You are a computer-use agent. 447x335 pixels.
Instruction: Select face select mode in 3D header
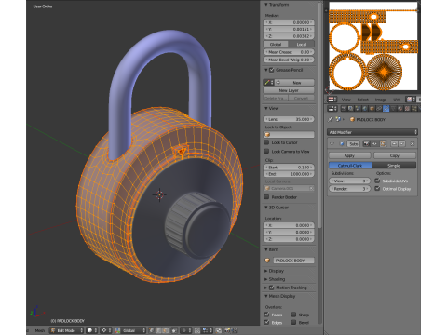coord(165,330)
